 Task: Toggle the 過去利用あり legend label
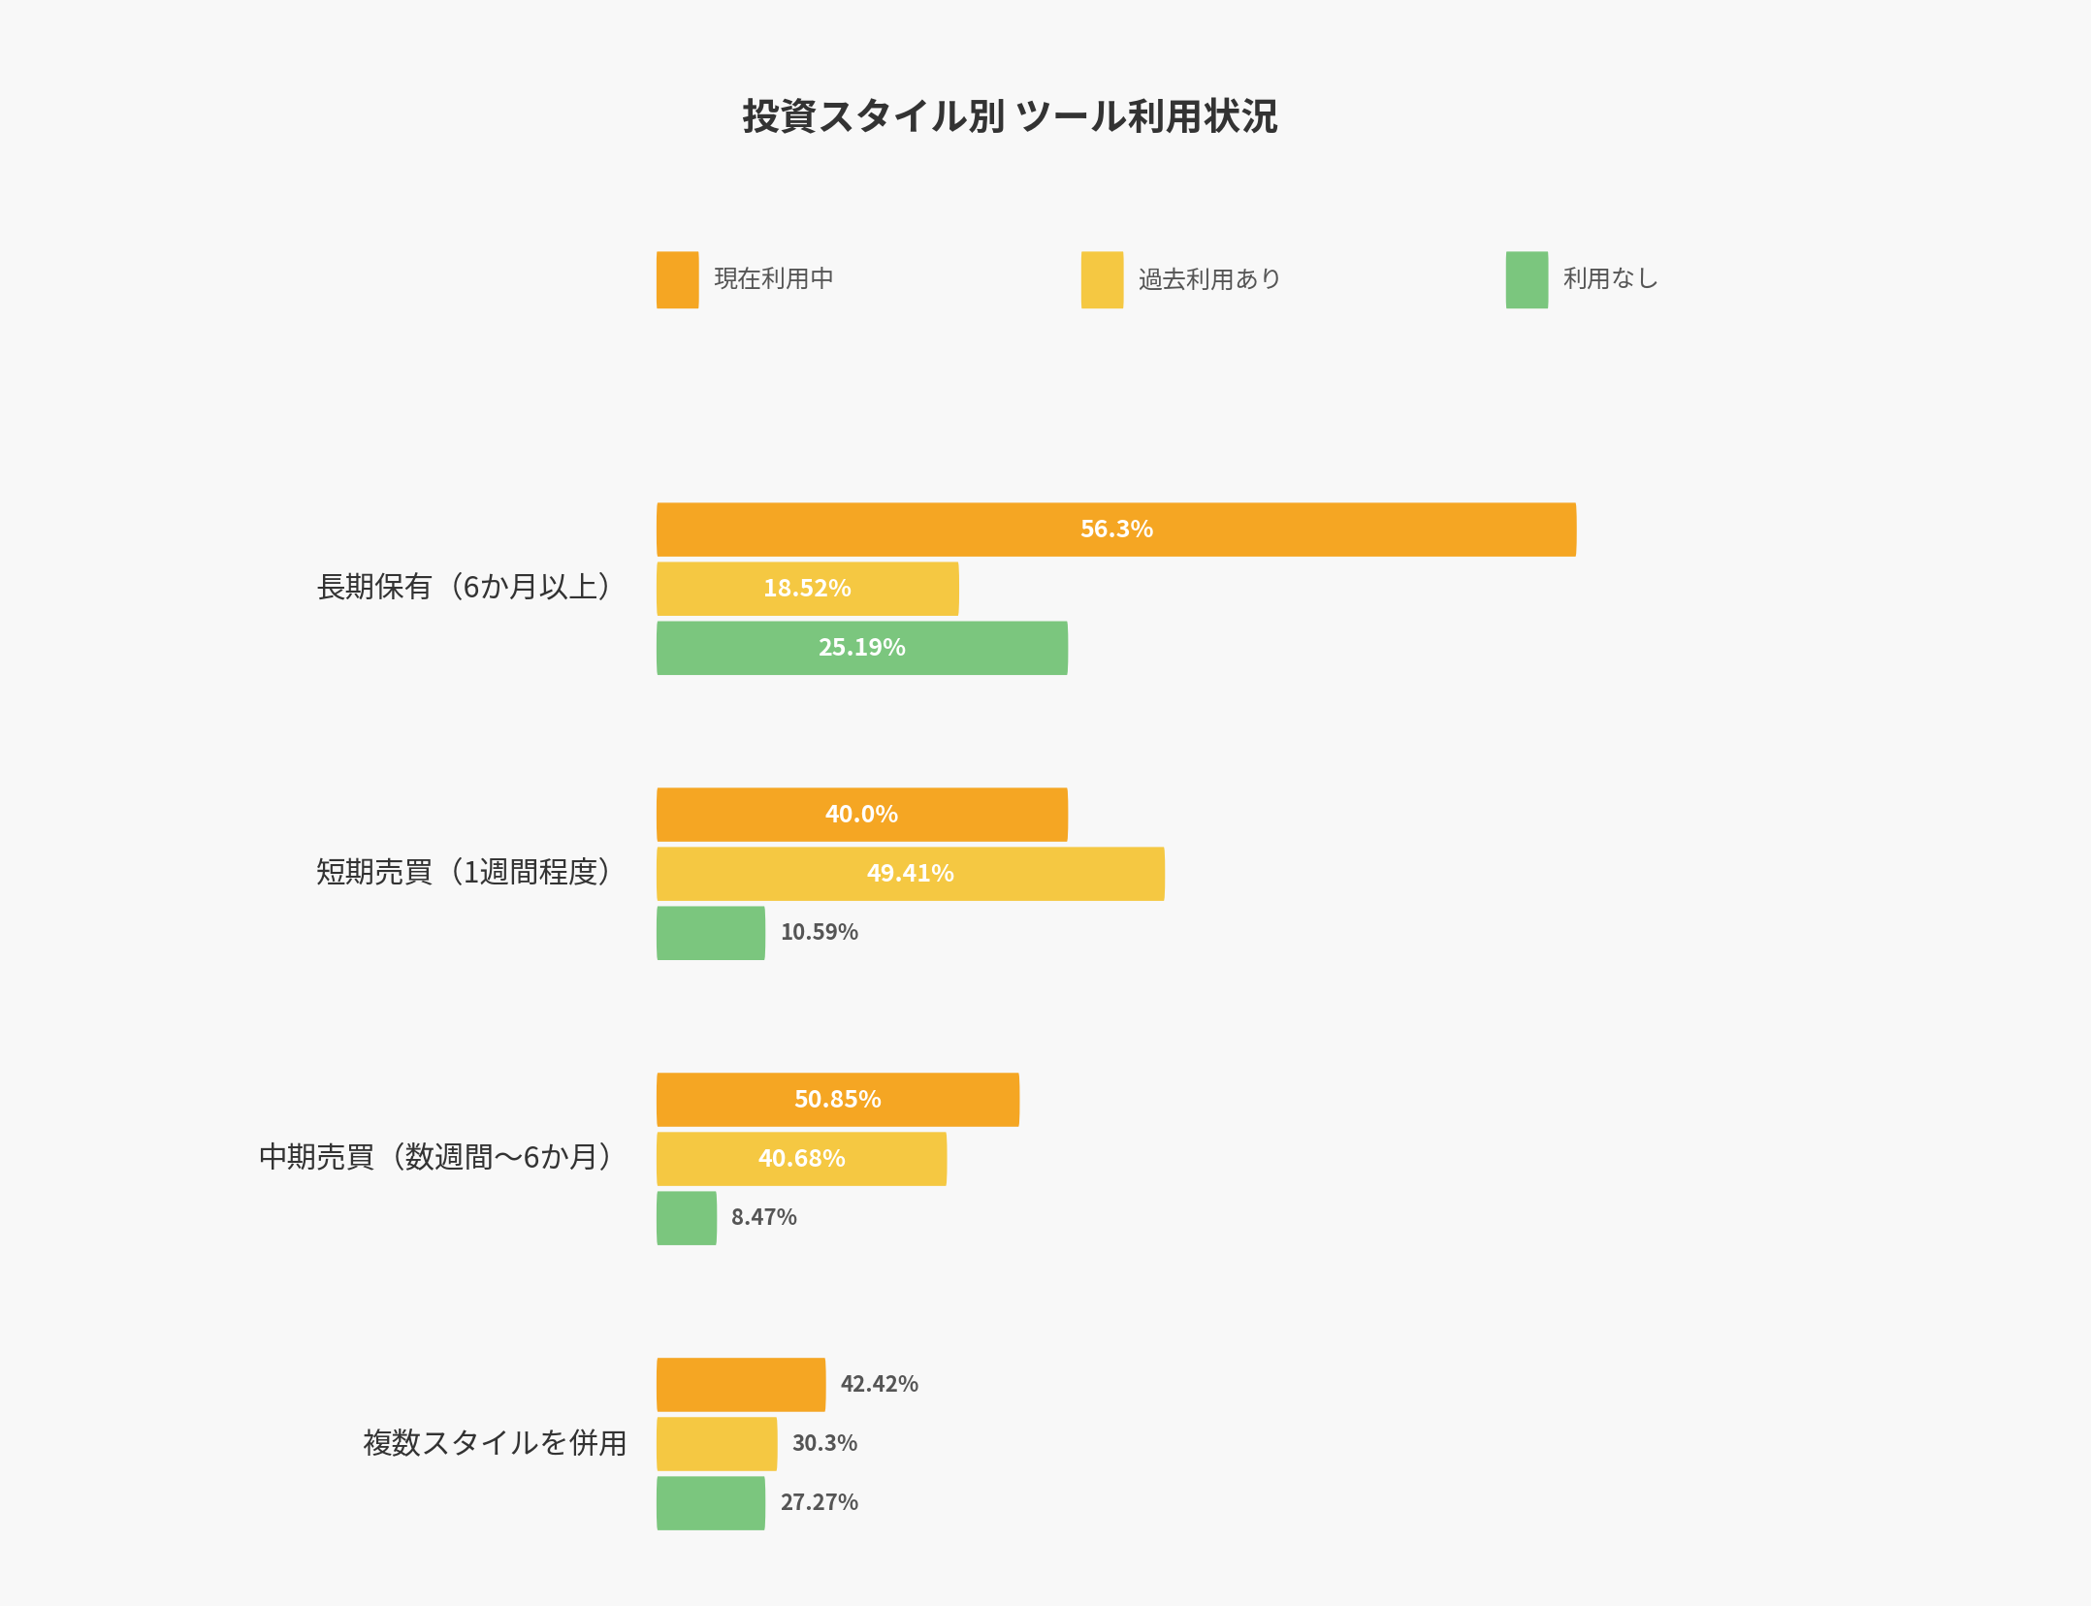click(1208, 279)
